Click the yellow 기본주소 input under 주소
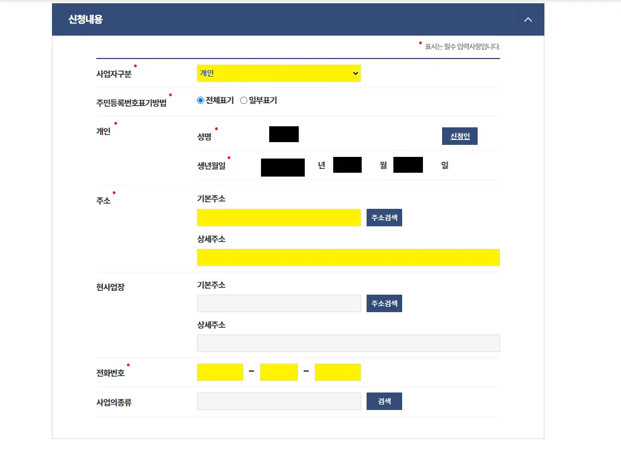 click(x=279, y=217)
